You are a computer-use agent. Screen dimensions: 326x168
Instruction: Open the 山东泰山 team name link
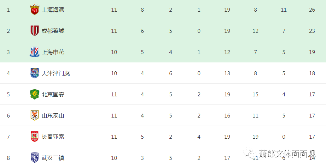tap(53, 115)
